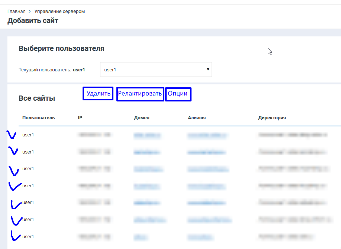Image resolution: width=341 pixels, height=249 pixels.
Task: Tick the checkmark beside the first user1 row
Action: 11,135
